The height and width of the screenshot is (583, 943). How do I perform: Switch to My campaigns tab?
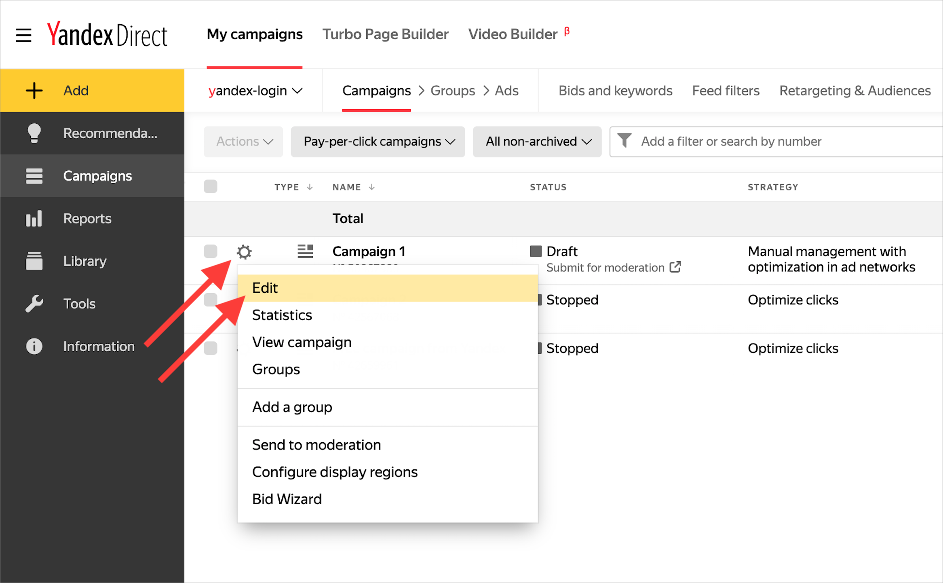click(255, 34)
